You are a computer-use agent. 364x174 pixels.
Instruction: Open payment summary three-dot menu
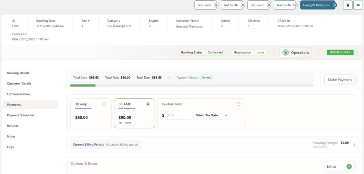[169, 77]
